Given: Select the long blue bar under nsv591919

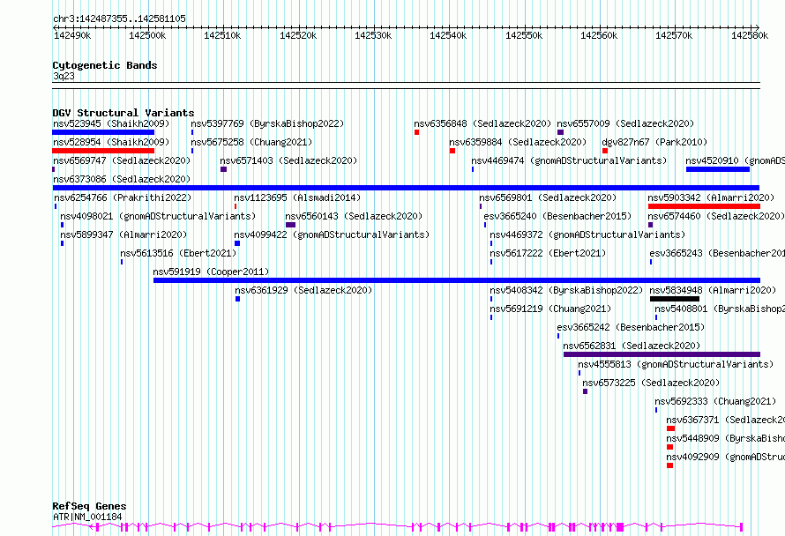Looking at the screenshot, I should coord(457,280).
